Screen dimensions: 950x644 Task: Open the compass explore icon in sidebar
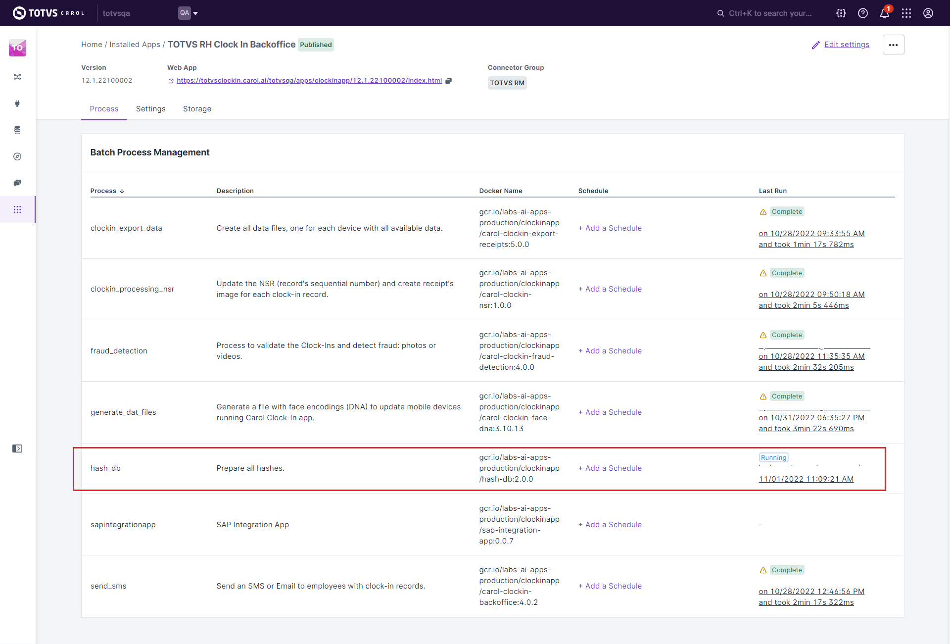click(x=17, y=156)
